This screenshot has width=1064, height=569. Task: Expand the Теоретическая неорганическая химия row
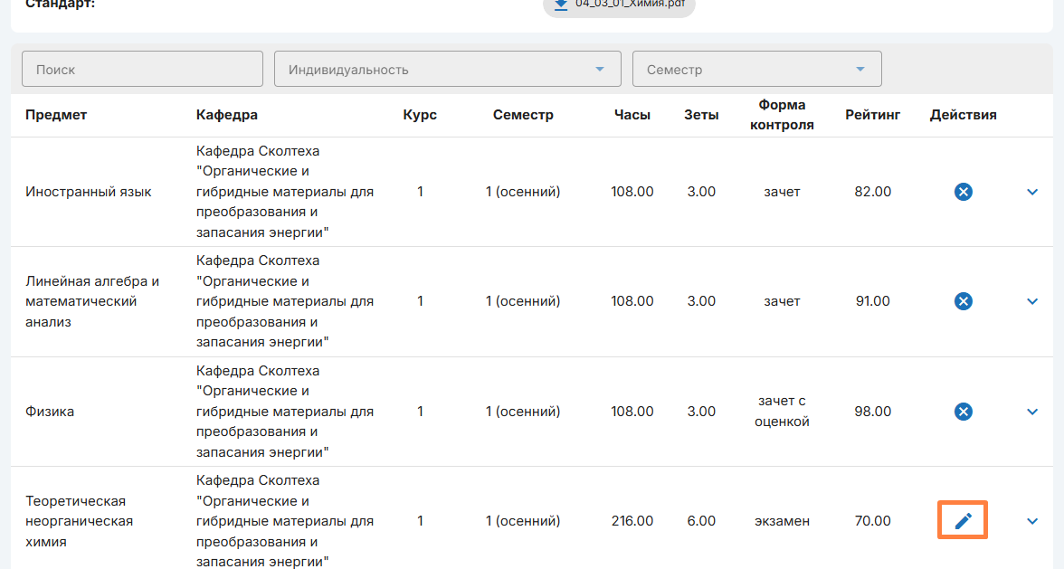pyautogui.click(x=1032, y=521)
